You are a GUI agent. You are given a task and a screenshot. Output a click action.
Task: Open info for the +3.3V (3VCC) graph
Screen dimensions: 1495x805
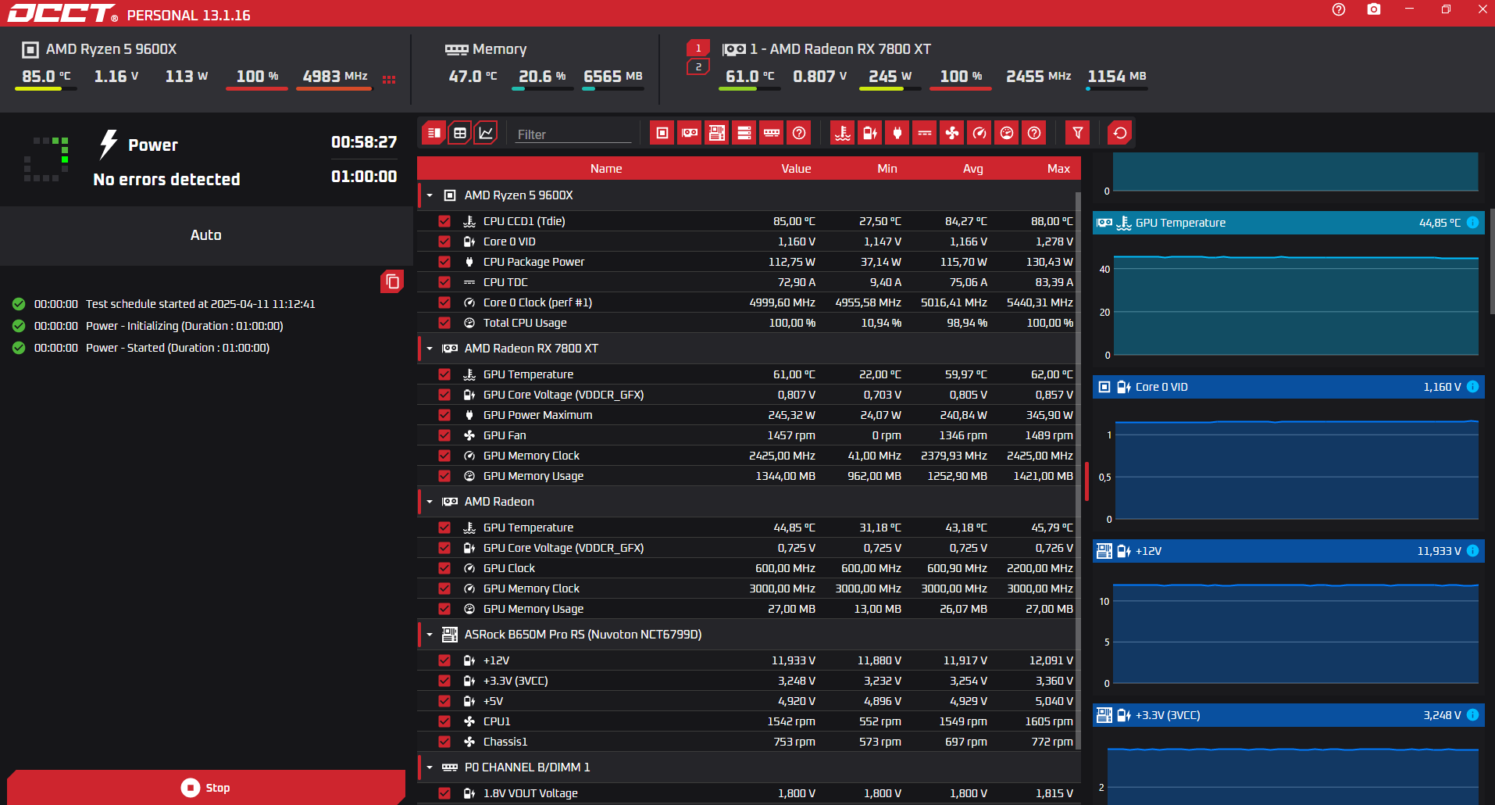pyautogui.click(x=1472, y=715)
